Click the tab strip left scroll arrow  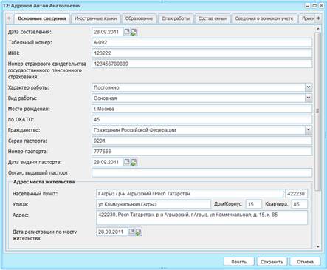(x=10, y=18)
